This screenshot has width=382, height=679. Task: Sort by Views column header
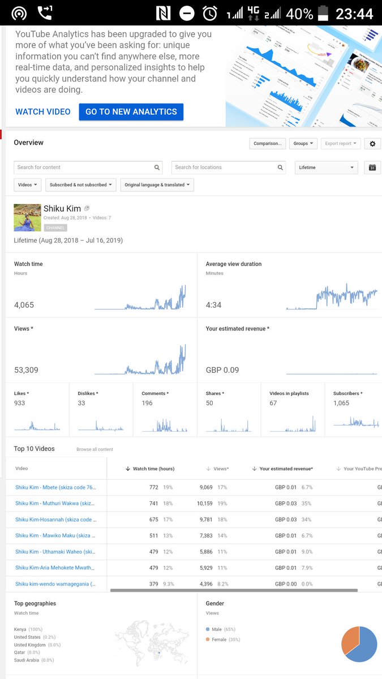pyautogui.click(x=217, y=469)
